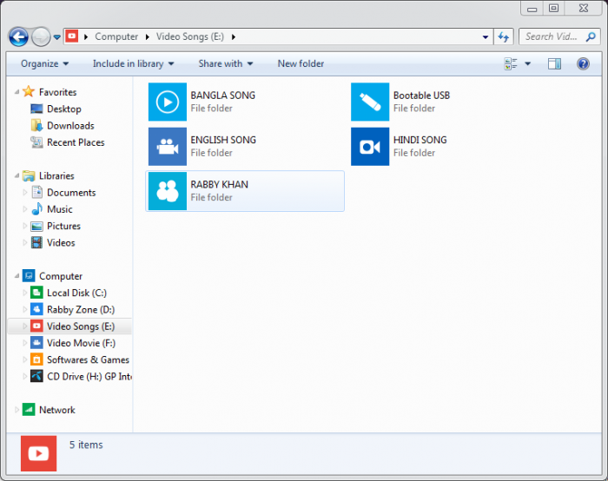Viewport: 608px width, 481px height.
Task: Click the New folder button
Action: point(301,63)
